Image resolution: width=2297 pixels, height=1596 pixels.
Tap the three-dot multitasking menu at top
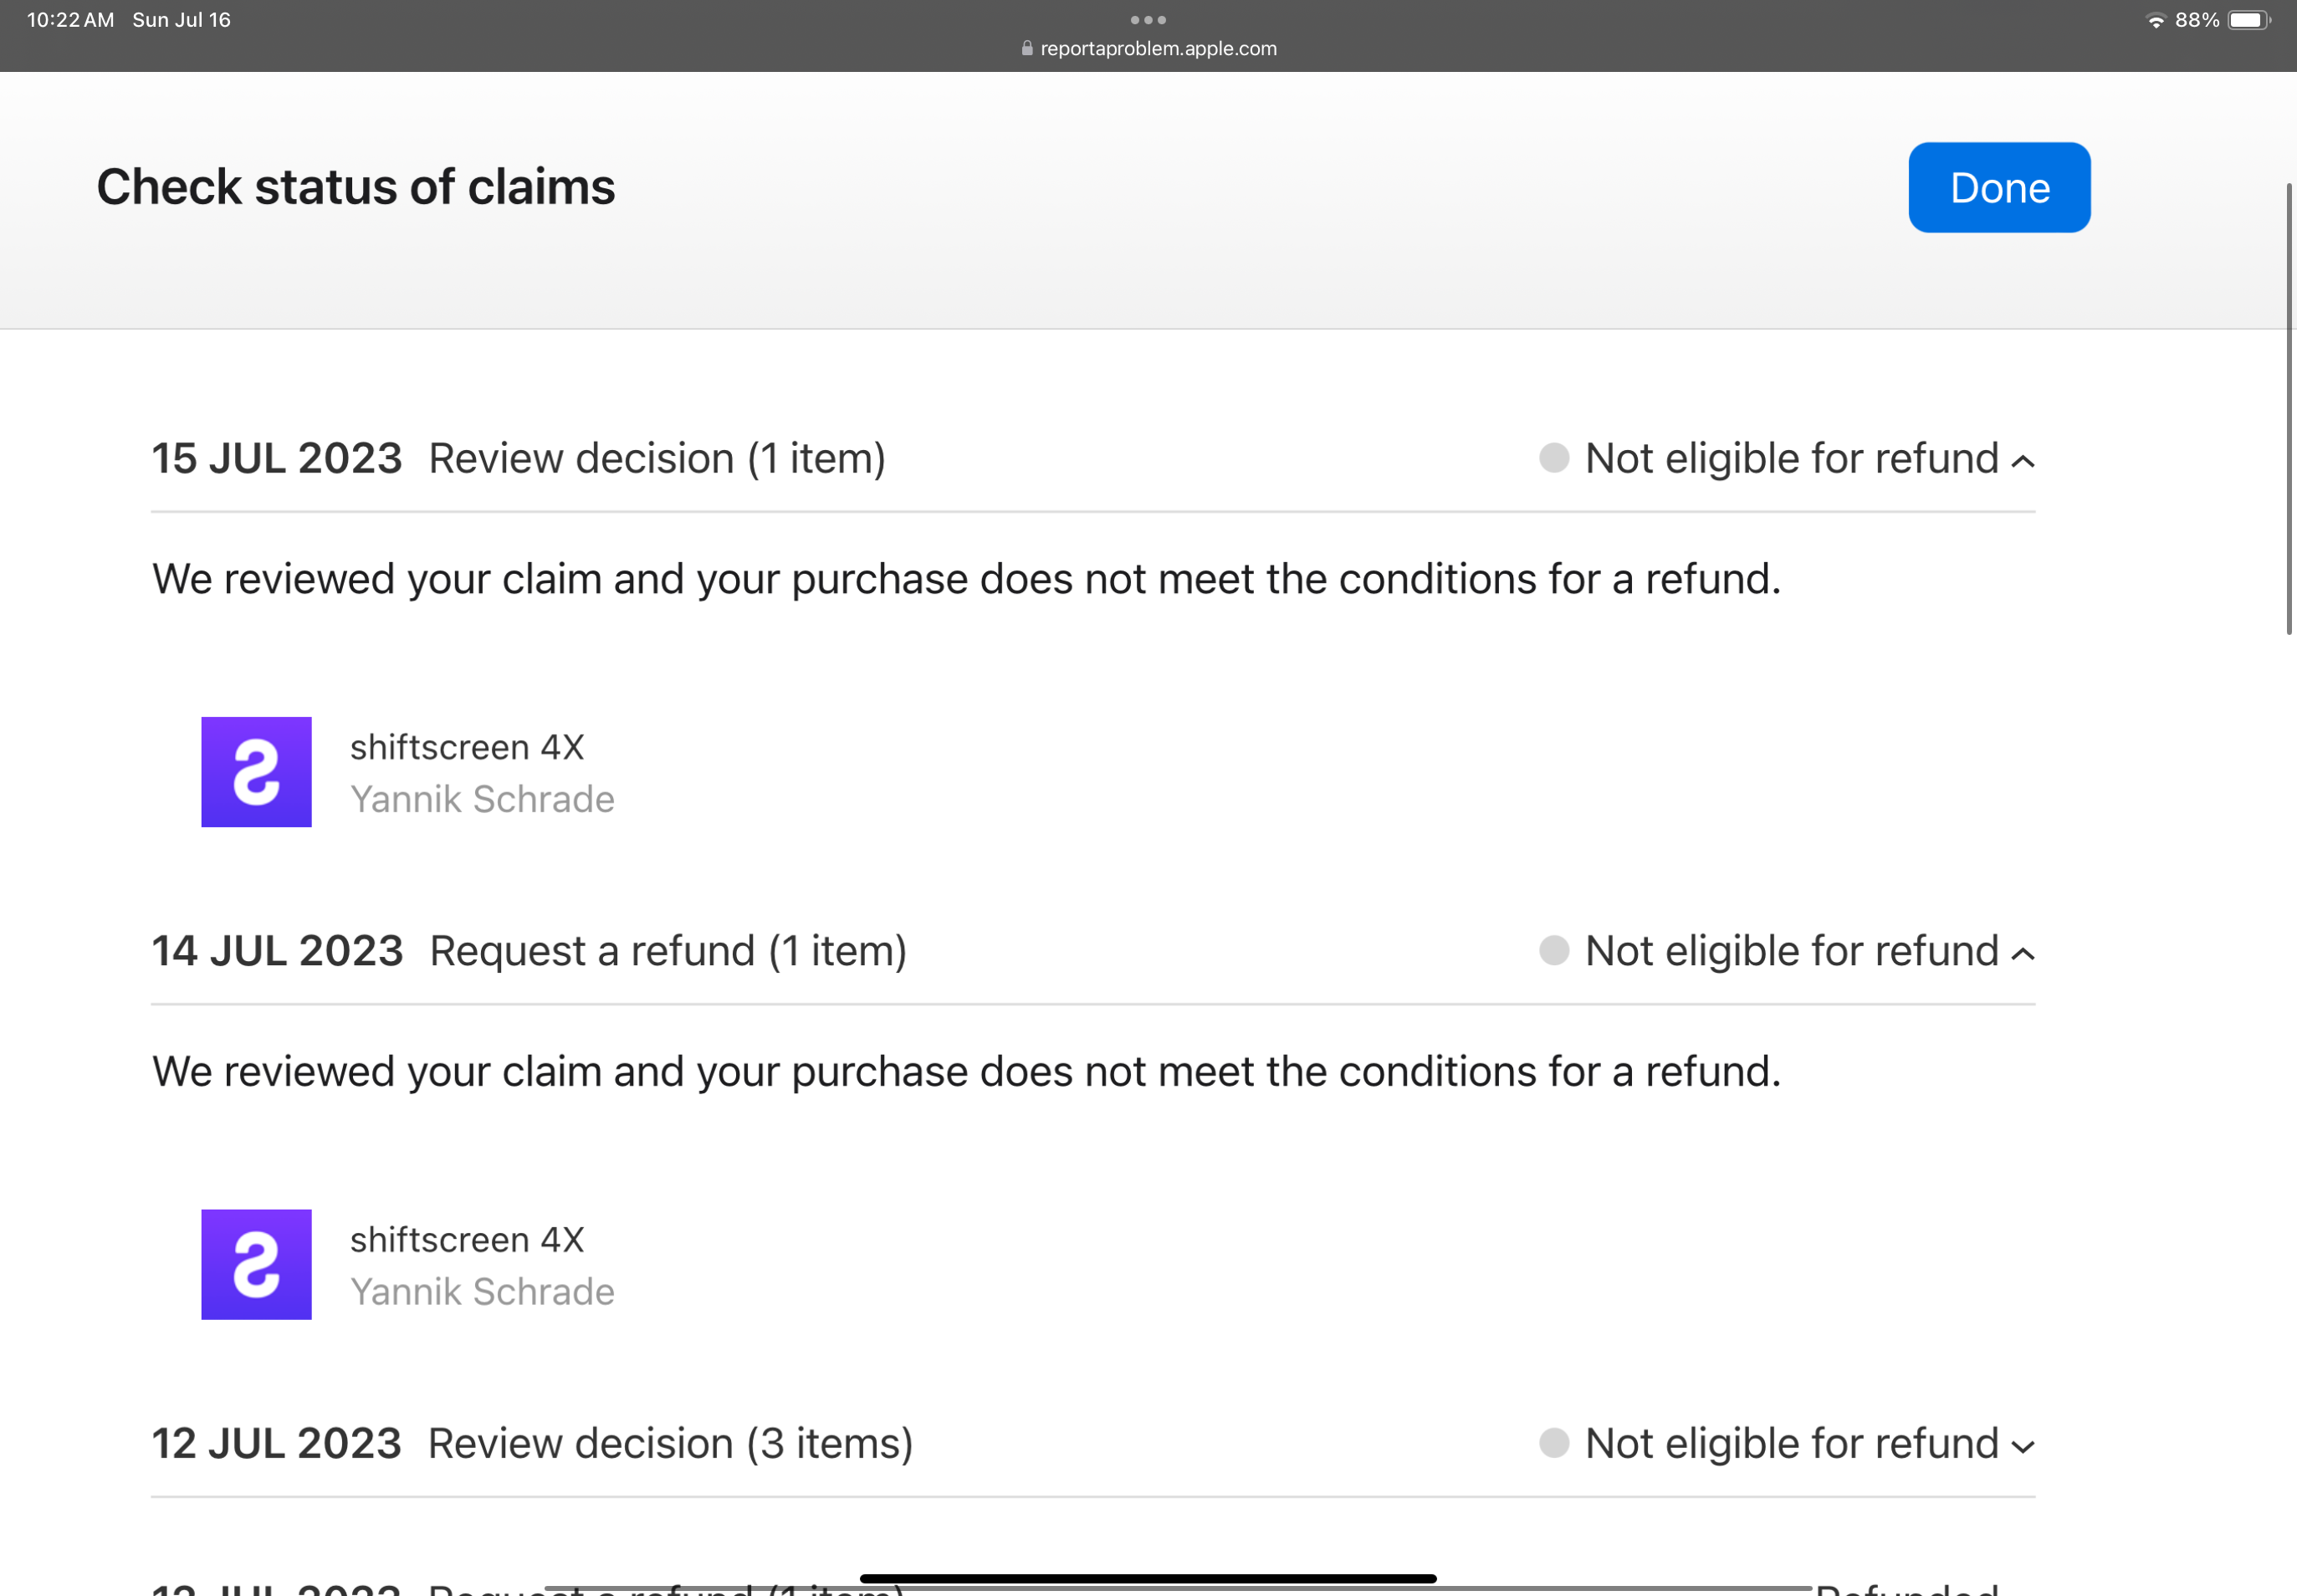(x=1148, y=20)
